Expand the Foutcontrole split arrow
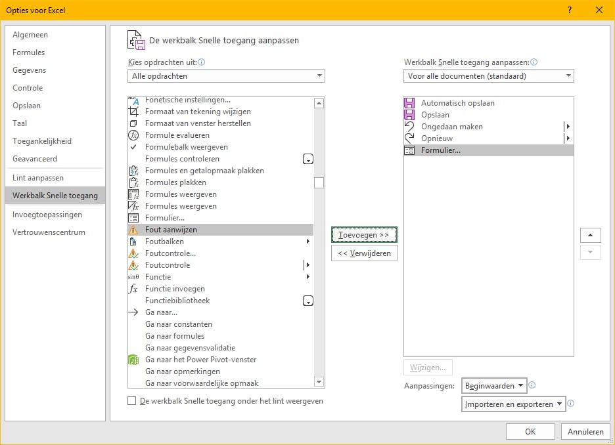Screen dimensions: 615x445 pos(307,265)
